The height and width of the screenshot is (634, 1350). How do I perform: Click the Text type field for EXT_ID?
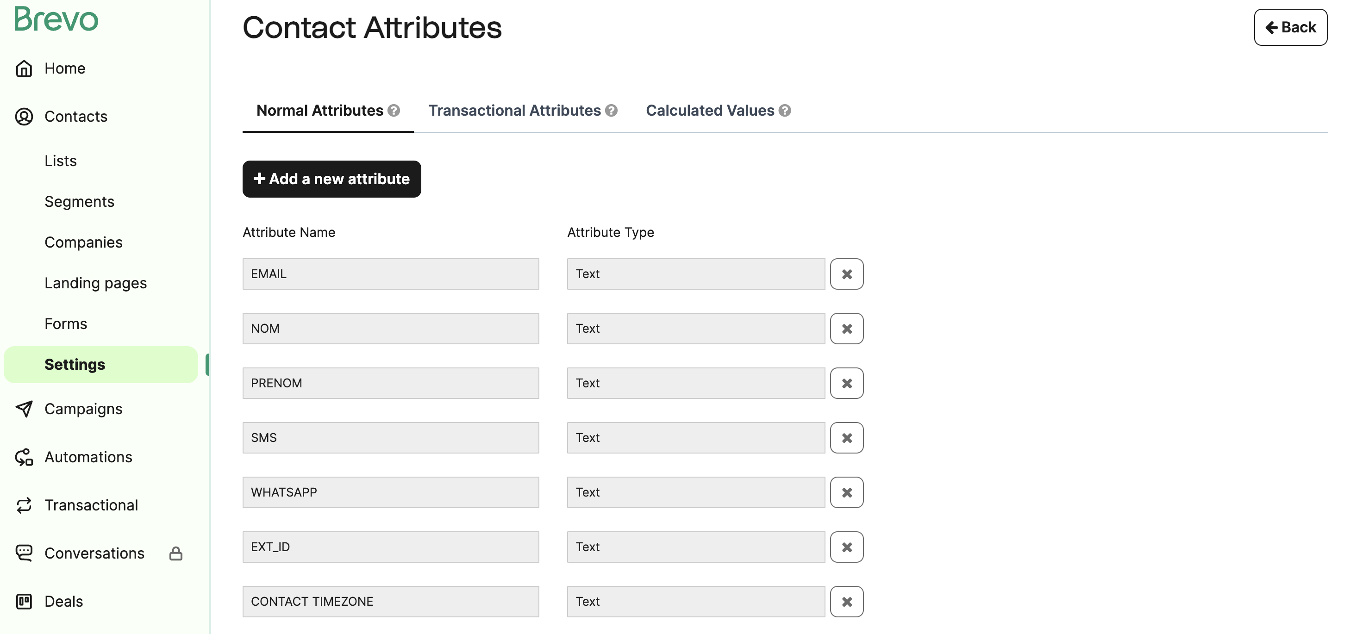696,547
